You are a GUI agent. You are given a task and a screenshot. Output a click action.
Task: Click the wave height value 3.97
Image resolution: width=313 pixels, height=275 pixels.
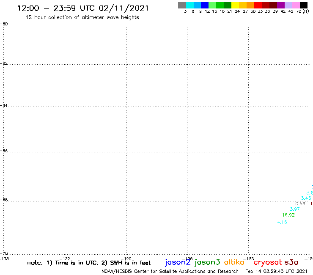click(x=295, y=209)
